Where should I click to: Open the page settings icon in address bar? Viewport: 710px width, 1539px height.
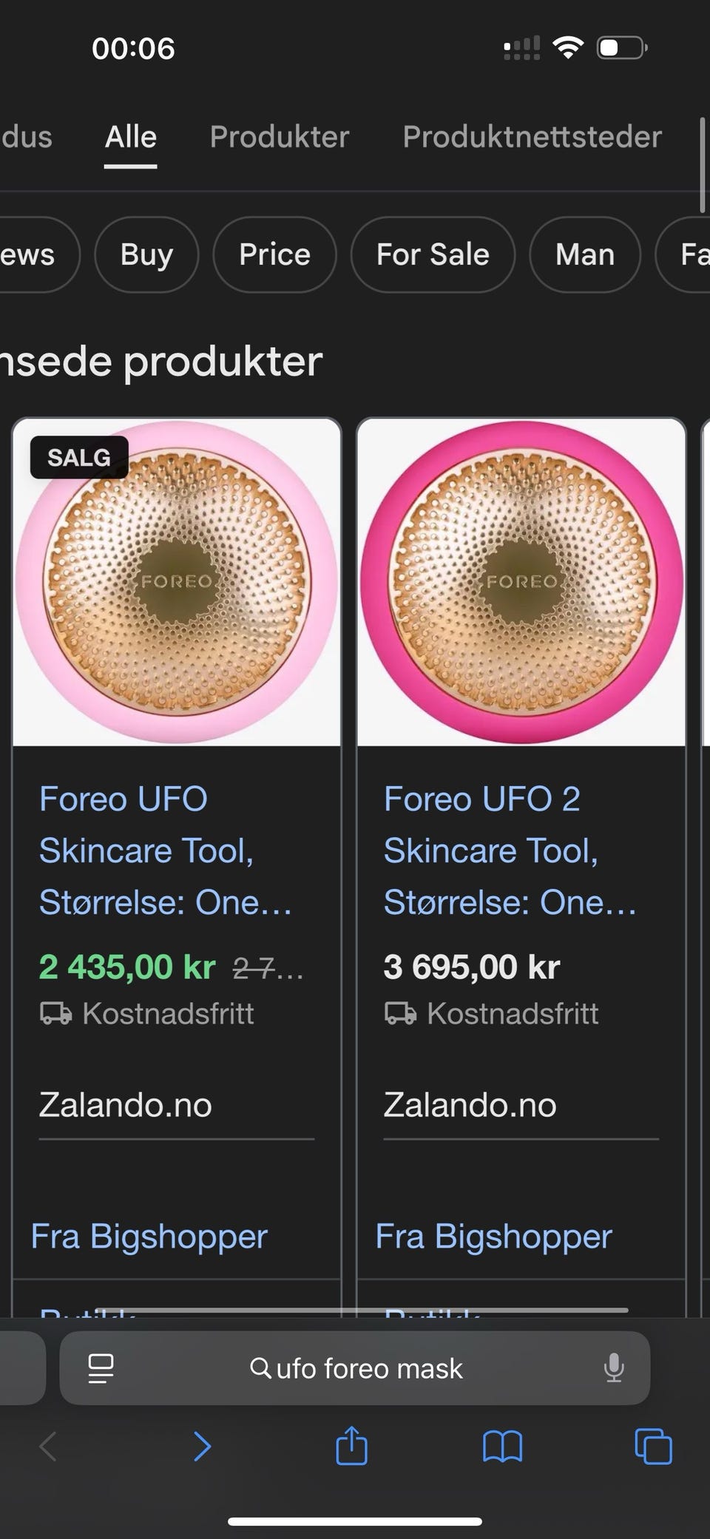pyautogui.click(x=101, y=1368)
